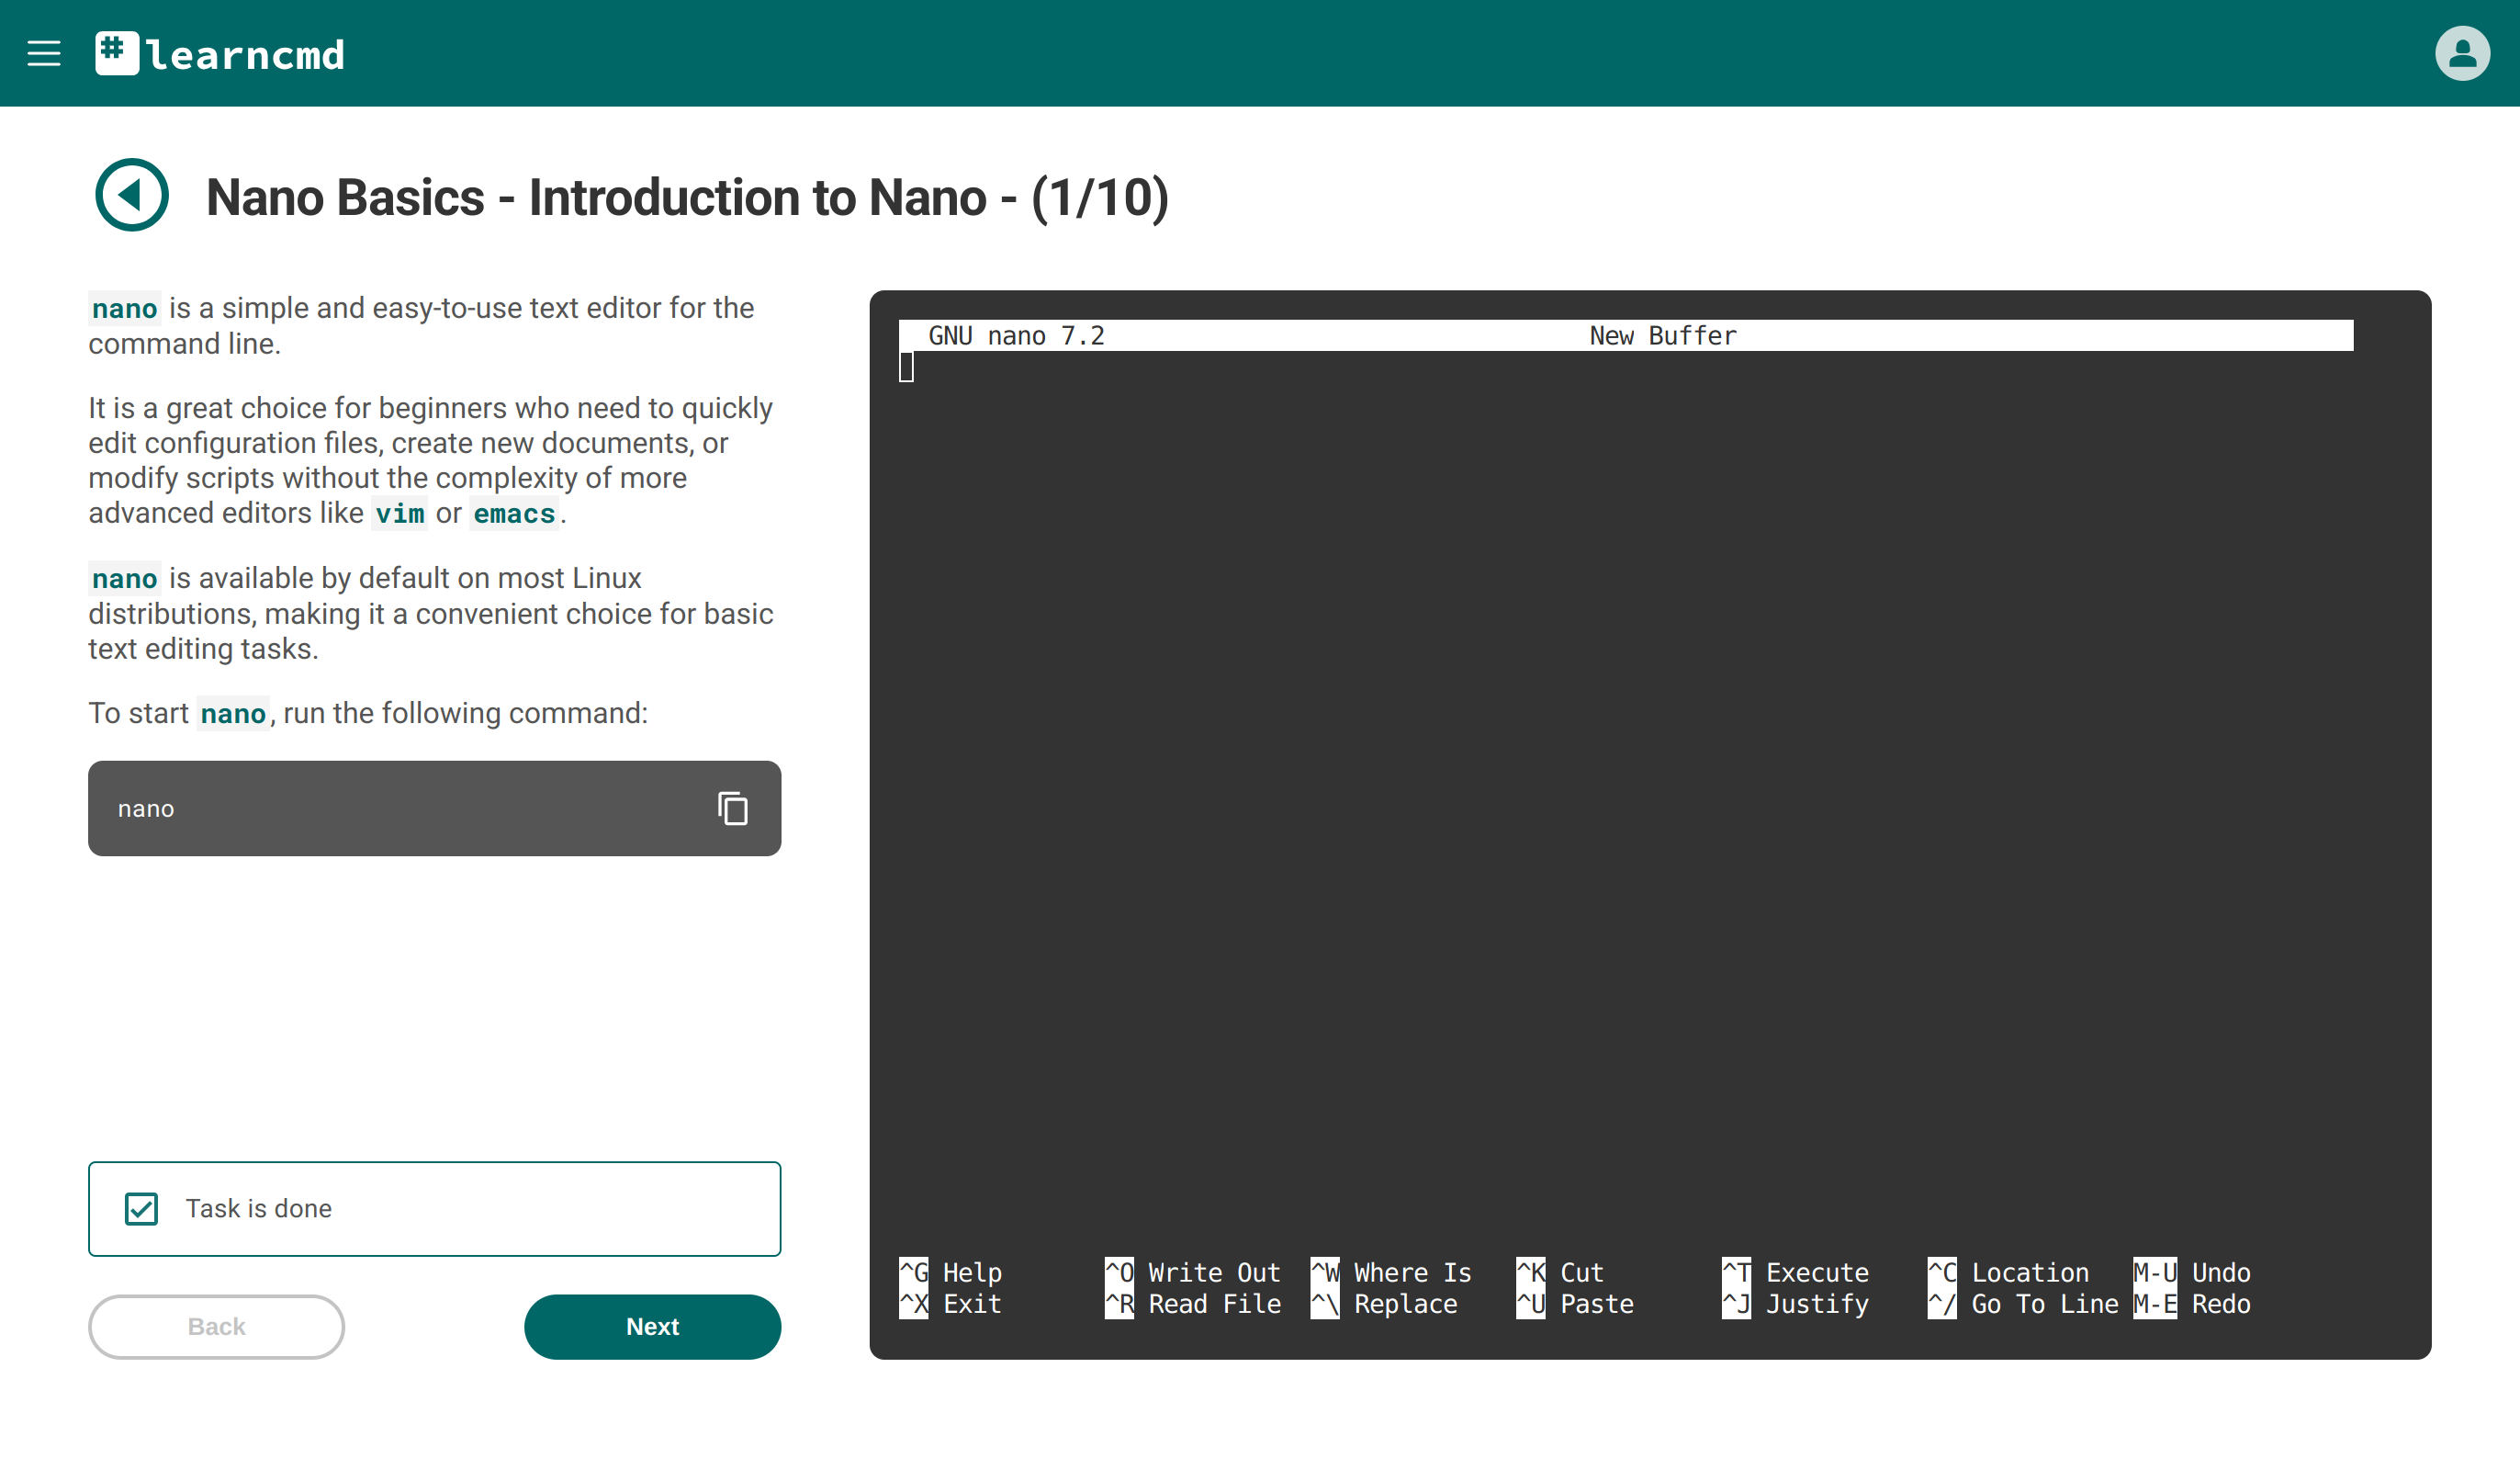
Task: Click the ^C Location shortcut
Action: click(2008, 1272)
